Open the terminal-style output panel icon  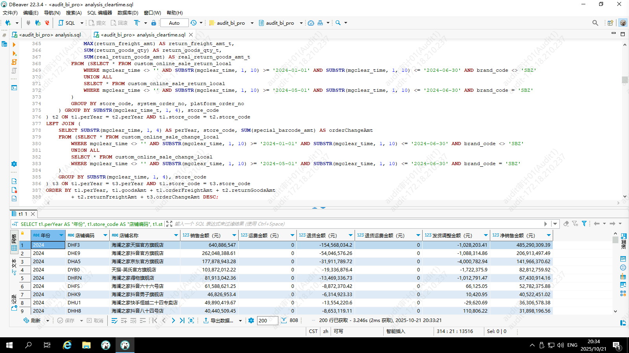14,87
